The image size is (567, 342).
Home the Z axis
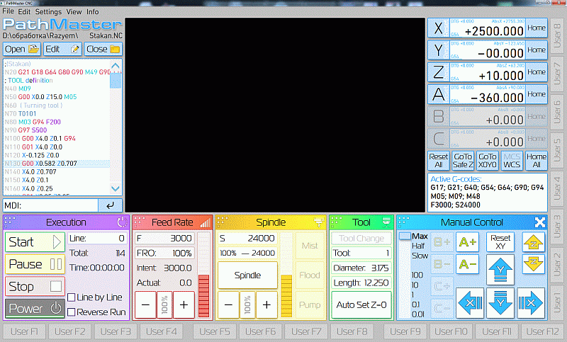click(537, 72)
